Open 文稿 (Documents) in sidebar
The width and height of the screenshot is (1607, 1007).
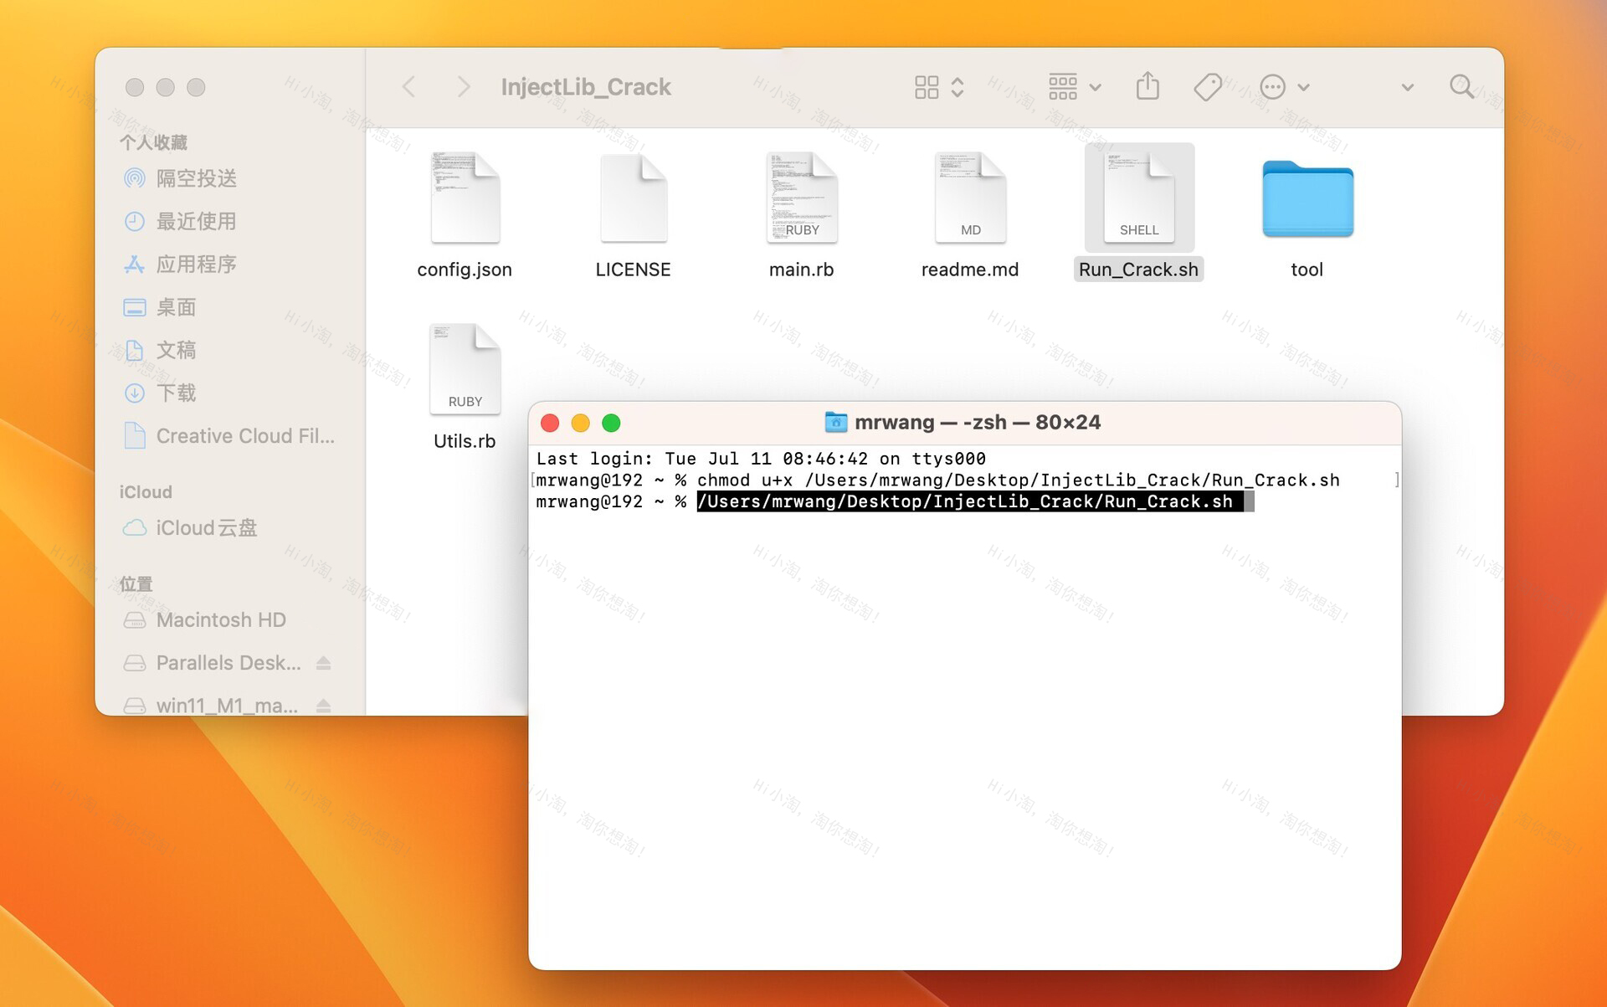176,350
